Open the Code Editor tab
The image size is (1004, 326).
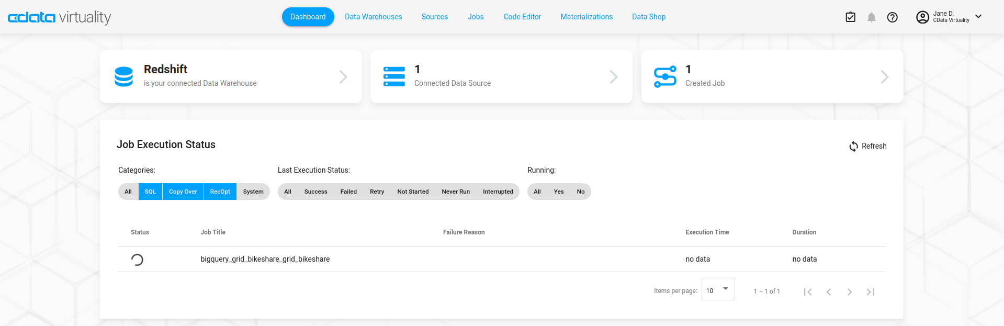[x=522, y=17]
